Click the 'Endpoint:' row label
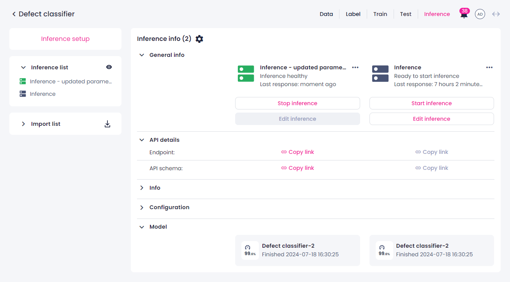Image resolution: width=510 pixels, height=282 pixels. tap(162, 152)
